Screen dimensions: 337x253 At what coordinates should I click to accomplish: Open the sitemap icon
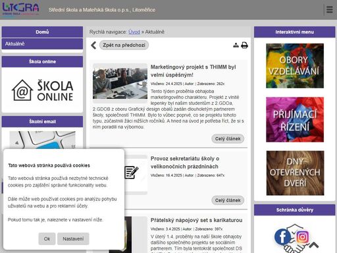236,45
